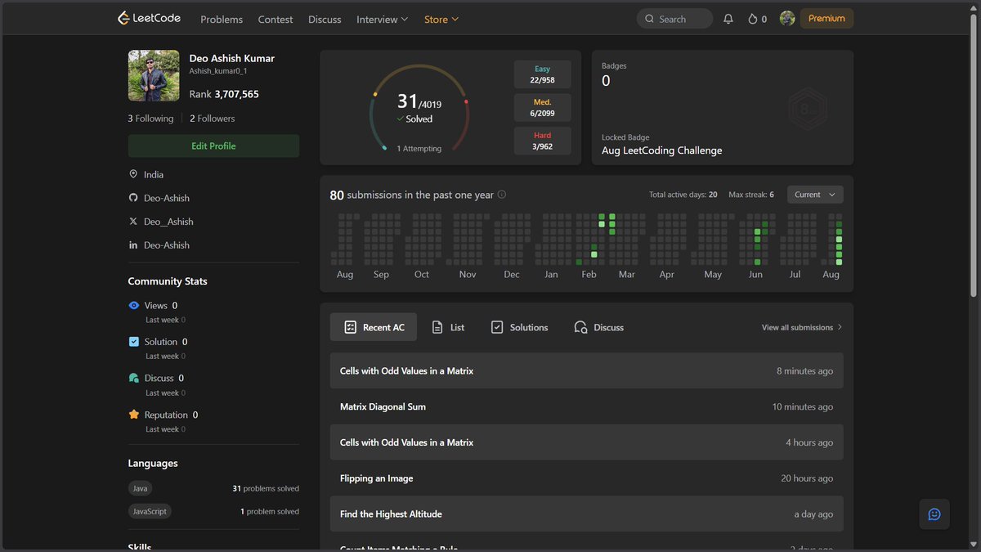Select the Med. 6/2099 difficulty box

click(543, 108)
